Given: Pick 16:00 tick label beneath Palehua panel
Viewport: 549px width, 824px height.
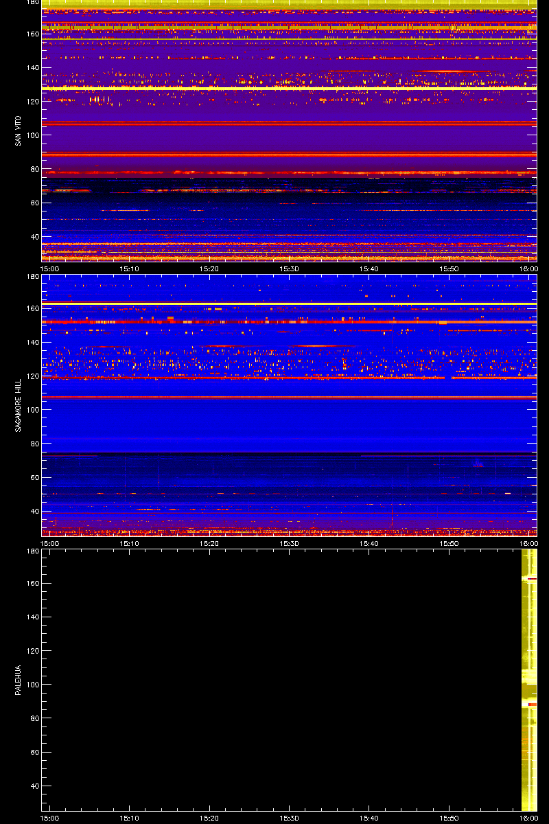Looking at the screenshot, I should (529, 818).
